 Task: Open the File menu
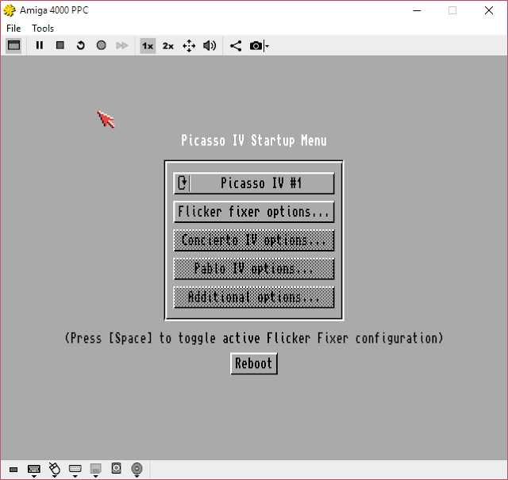13,29
